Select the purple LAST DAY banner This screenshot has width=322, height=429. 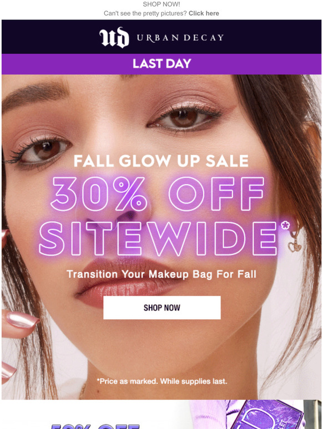pos(161,64)
